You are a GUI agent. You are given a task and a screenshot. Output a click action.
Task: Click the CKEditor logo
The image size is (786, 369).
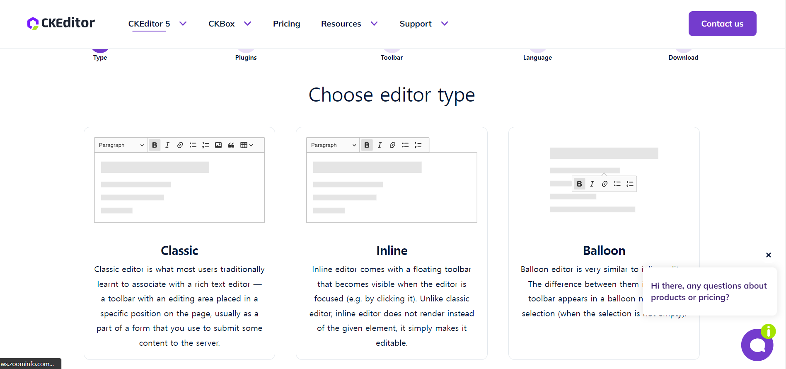pyautogui.click(x=61, y=23)
